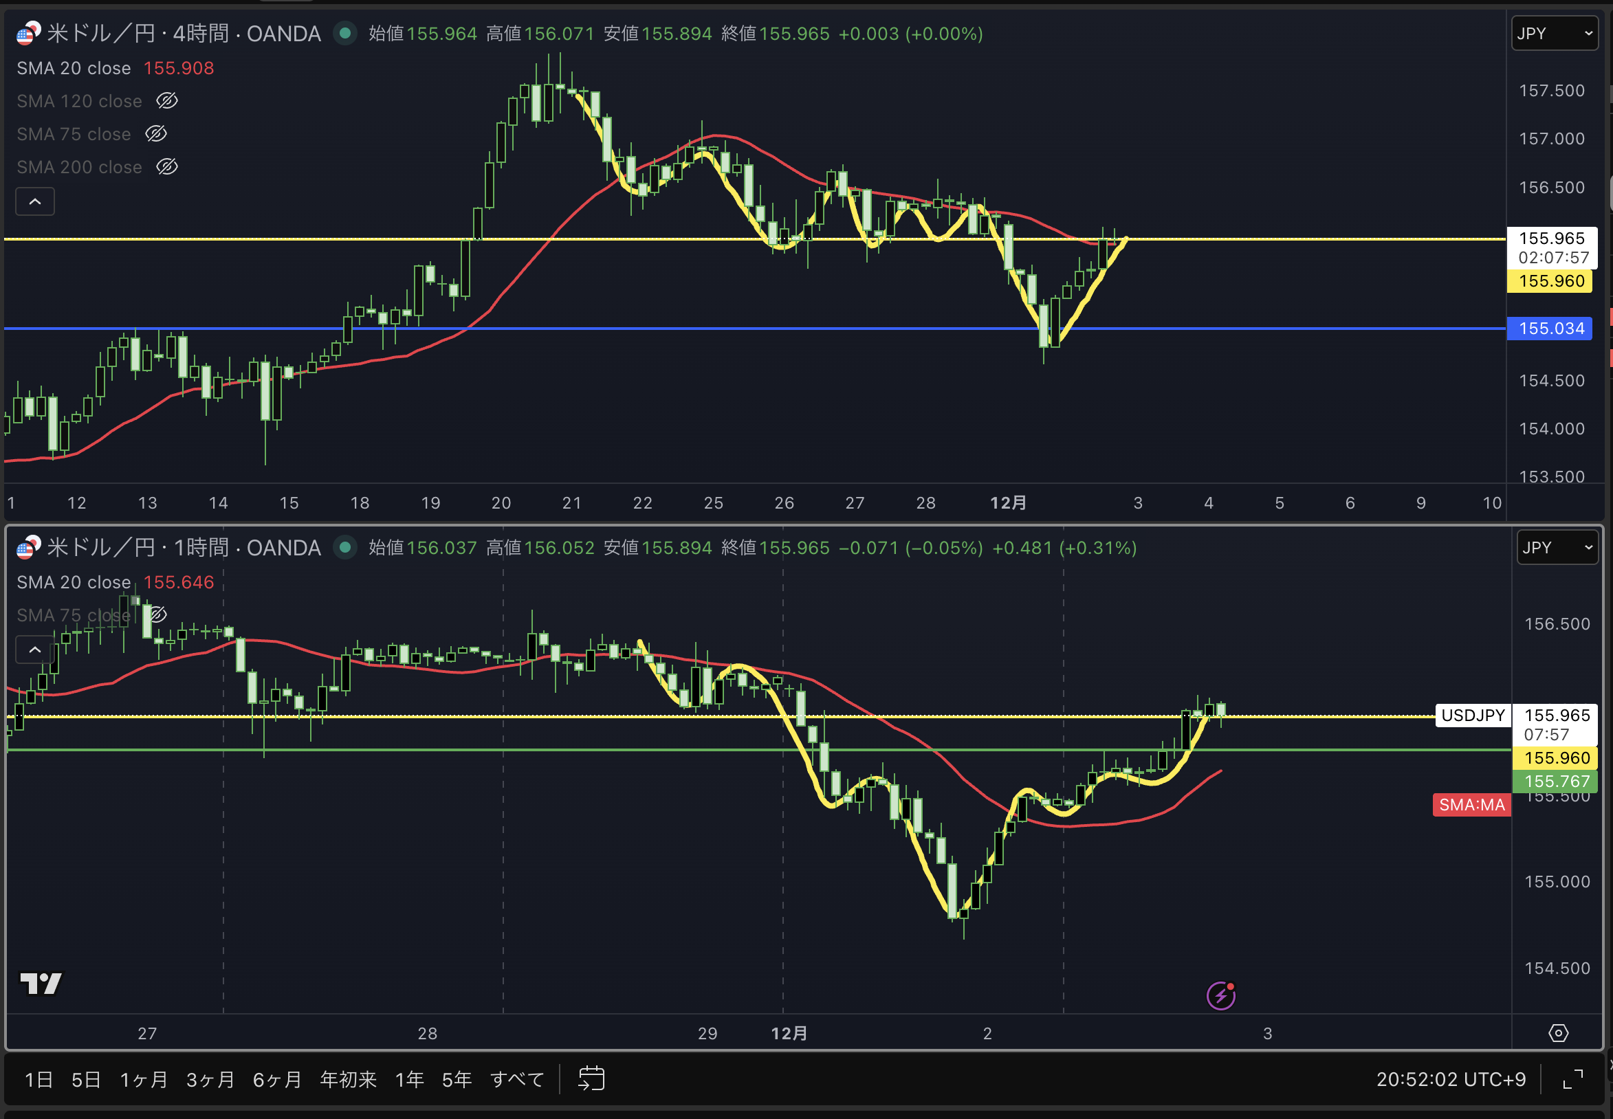
Task: Open JPY currency dropdown in upper chart
Action: click(x=1554, y=33)
